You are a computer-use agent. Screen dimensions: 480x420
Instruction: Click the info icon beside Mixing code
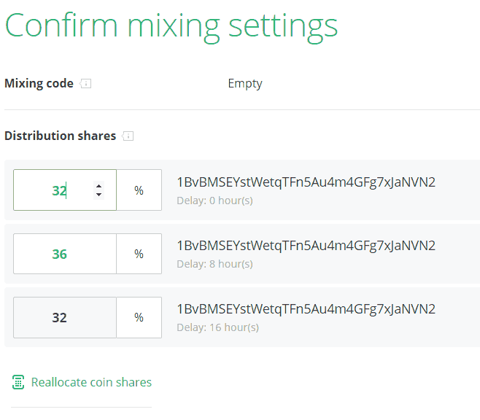(x=86, y=84)
